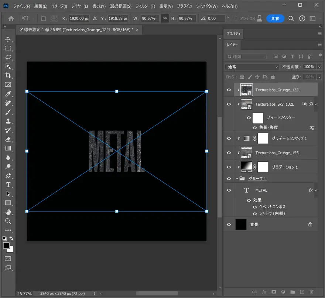Open the Edit Toolbar three-dots menu

(8, 230)
